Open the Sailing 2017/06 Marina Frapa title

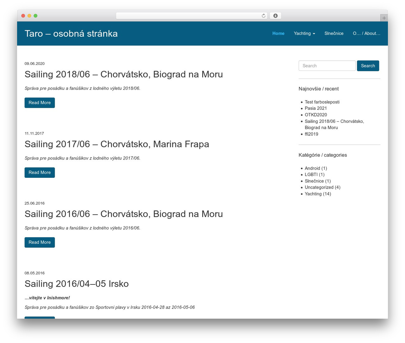pos(117,144)
